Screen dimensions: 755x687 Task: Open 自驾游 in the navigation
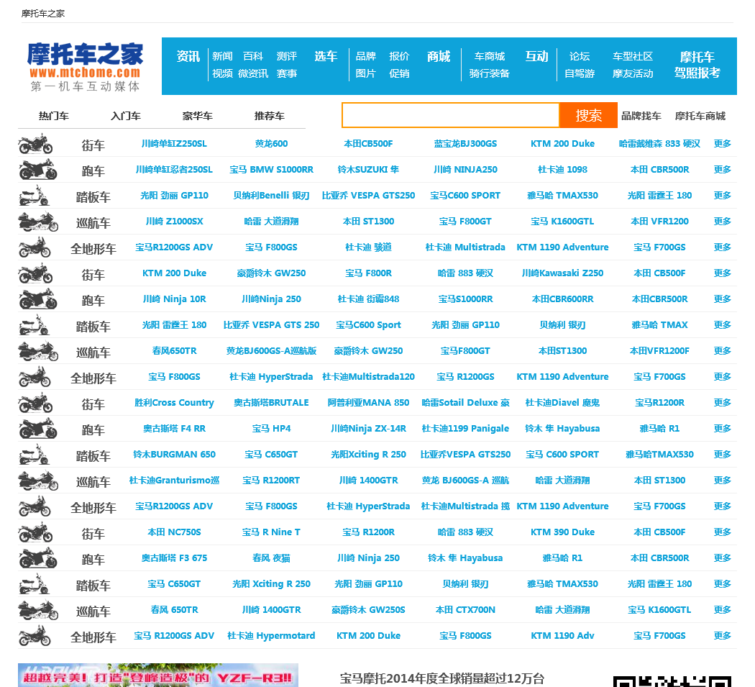[580, 73]
